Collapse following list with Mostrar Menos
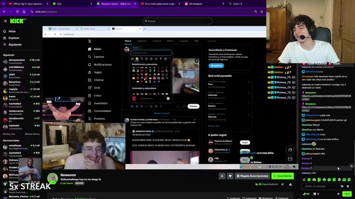Image resolution: width=355 pixels, height=199 pixels. click(32, 134)
